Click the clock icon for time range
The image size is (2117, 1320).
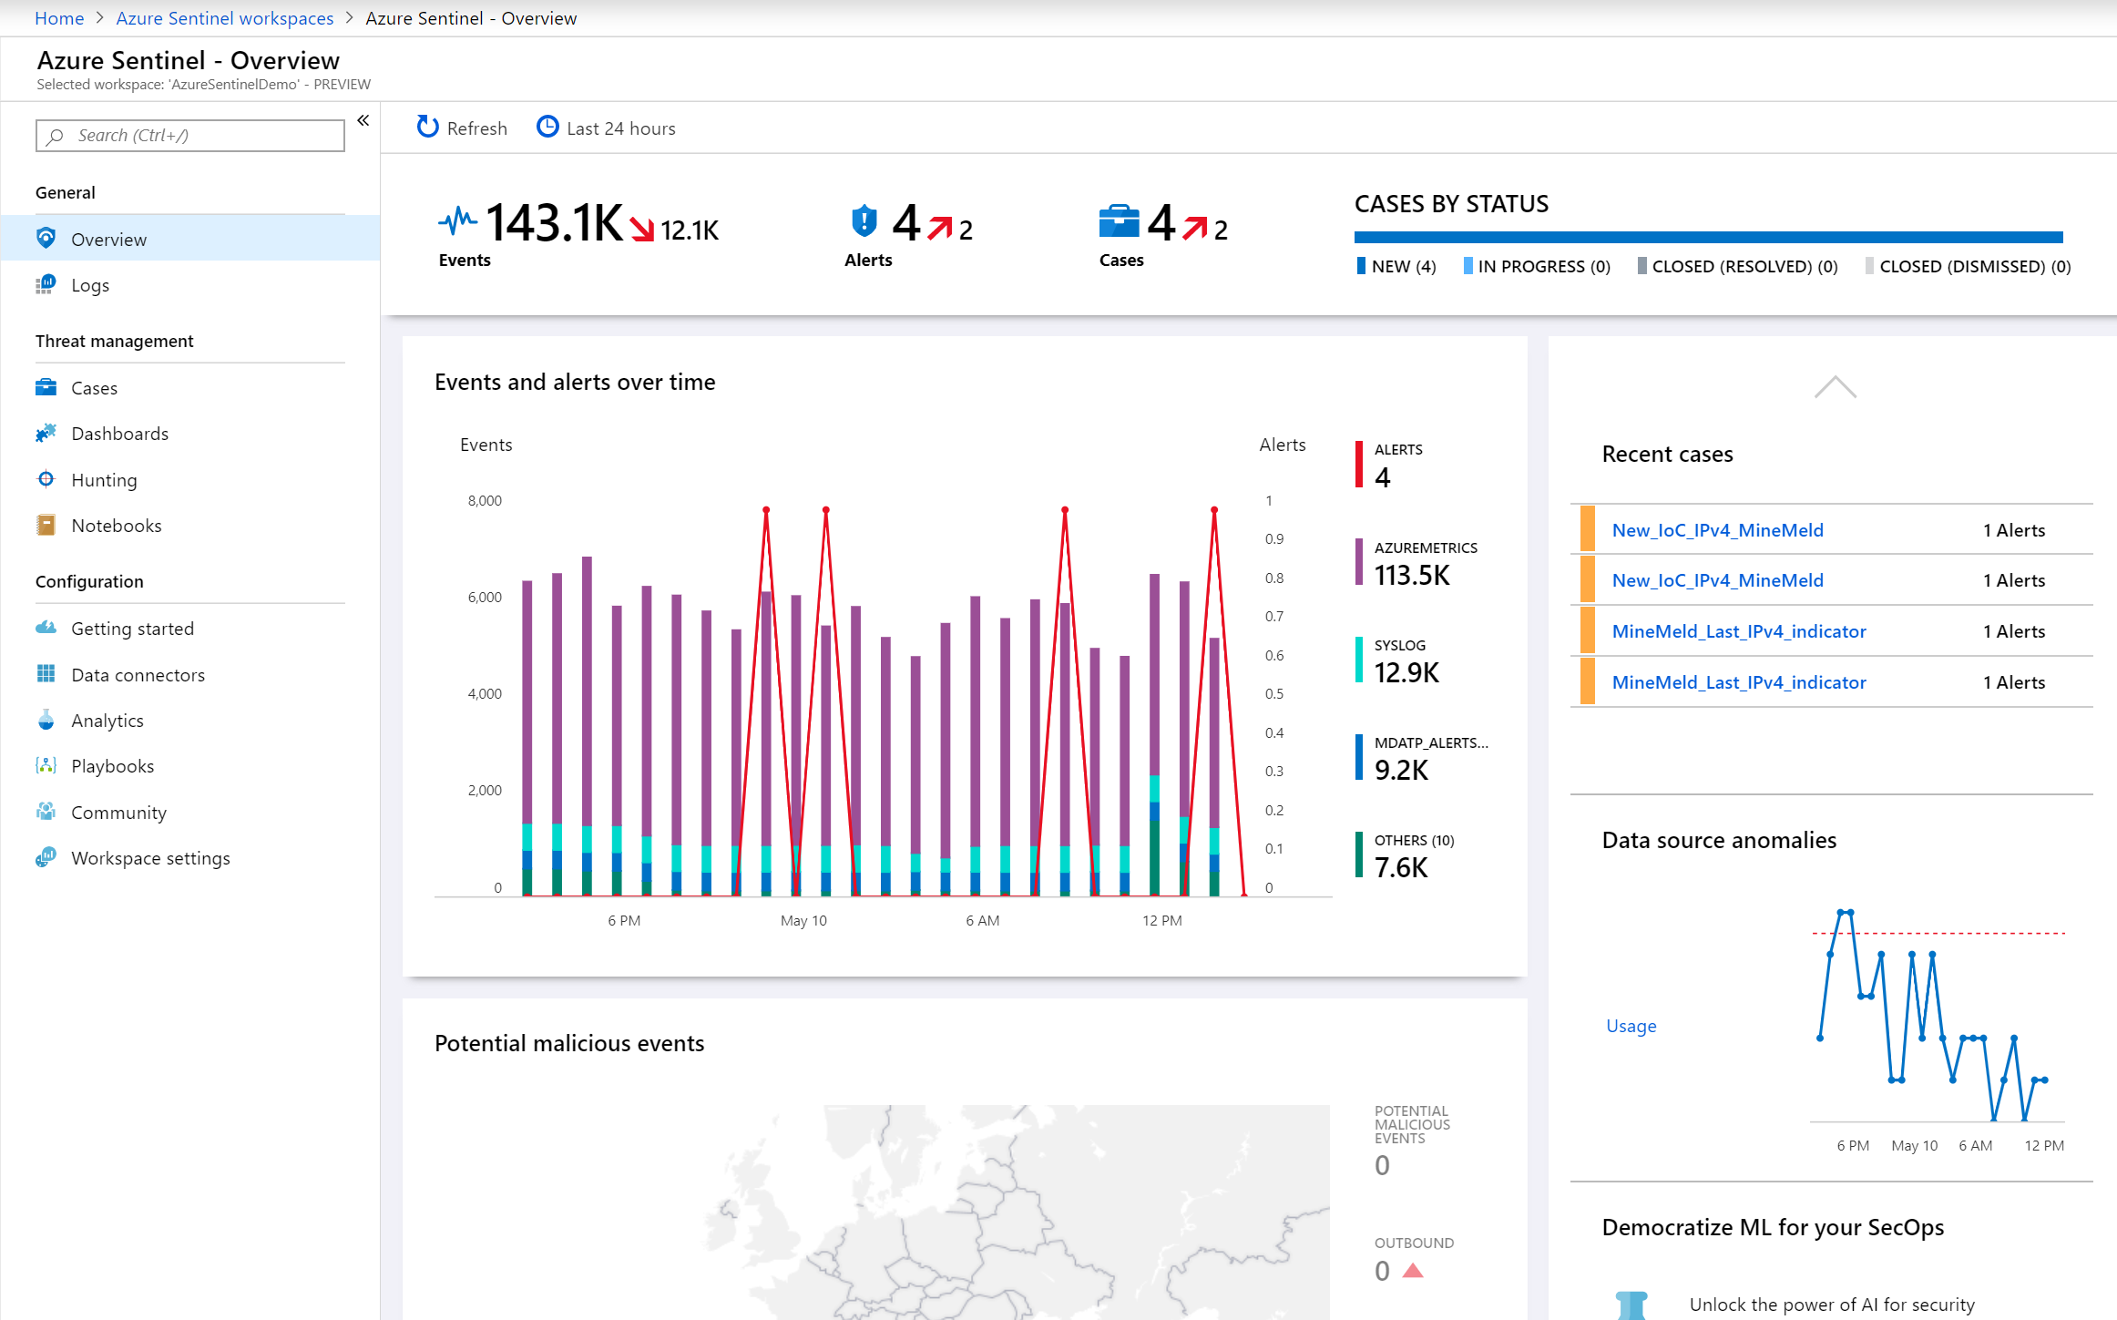pos(547,127)
